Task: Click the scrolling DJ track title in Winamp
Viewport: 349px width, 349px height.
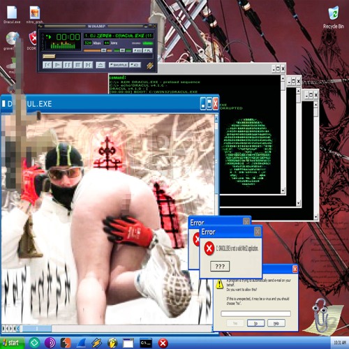Action: [119, 36]
